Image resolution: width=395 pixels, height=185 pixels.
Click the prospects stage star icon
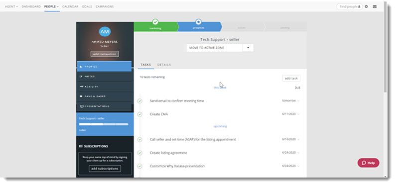pos(199,22)
